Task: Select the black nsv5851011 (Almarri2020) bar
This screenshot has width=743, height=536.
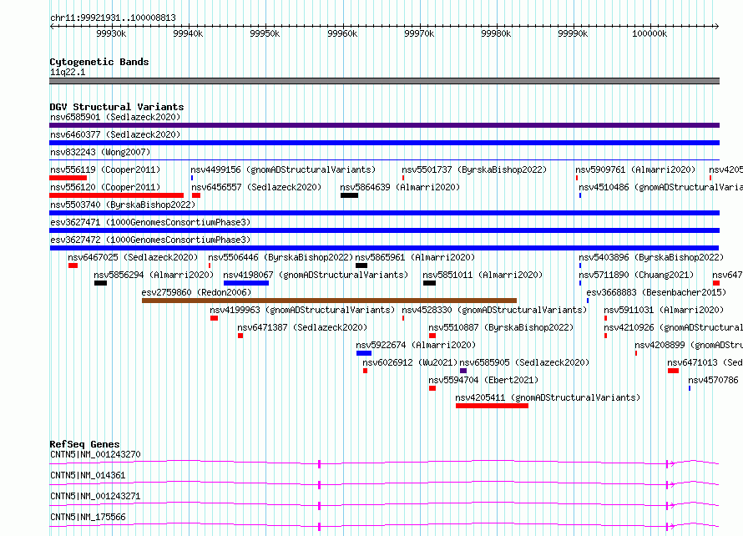Action: click(429, 283)
